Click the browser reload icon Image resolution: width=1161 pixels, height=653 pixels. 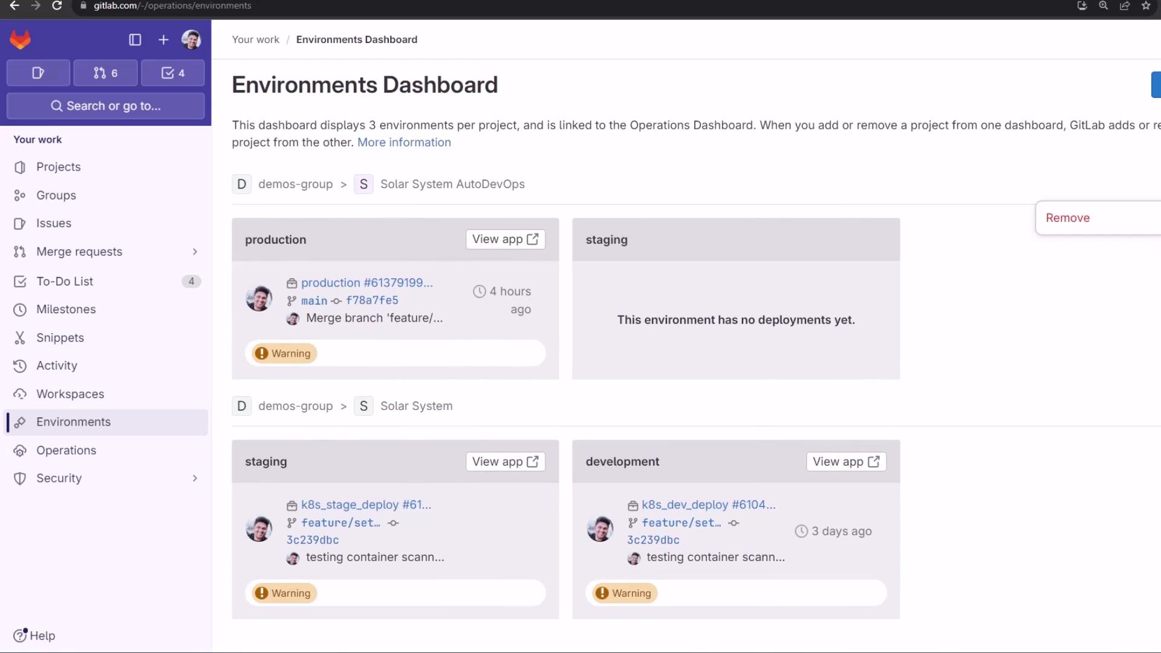pos(57,6)
